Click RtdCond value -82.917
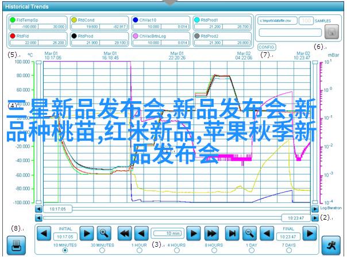 [114, 26]
